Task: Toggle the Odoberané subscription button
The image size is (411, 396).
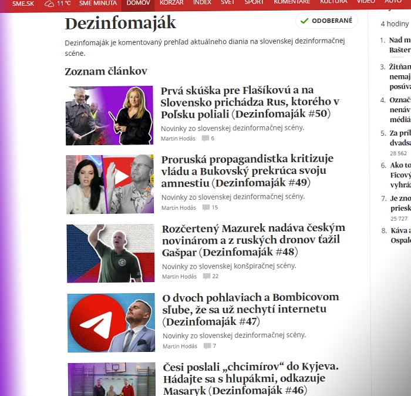Action: click(326, 21)
